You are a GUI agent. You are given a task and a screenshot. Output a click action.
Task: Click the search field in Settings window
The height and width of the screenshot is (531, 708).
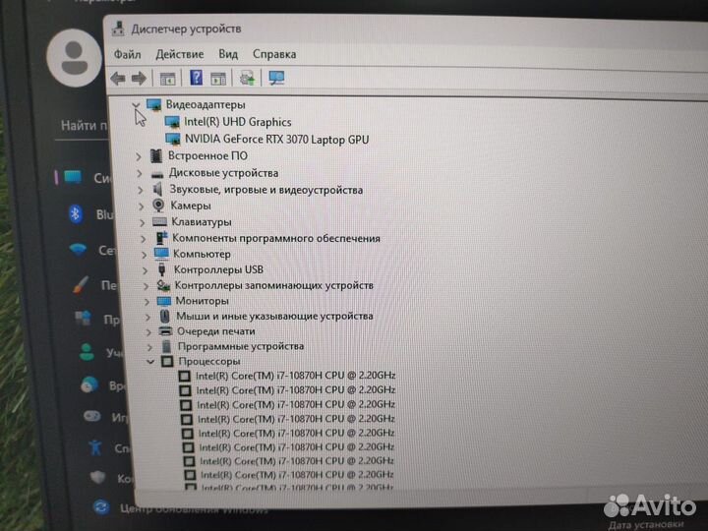coord(84,126)
